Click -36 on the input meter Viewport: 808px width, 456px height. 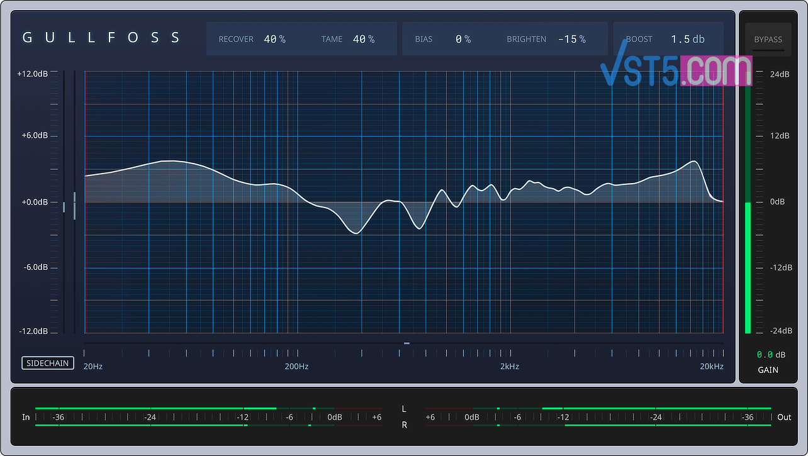59,417
